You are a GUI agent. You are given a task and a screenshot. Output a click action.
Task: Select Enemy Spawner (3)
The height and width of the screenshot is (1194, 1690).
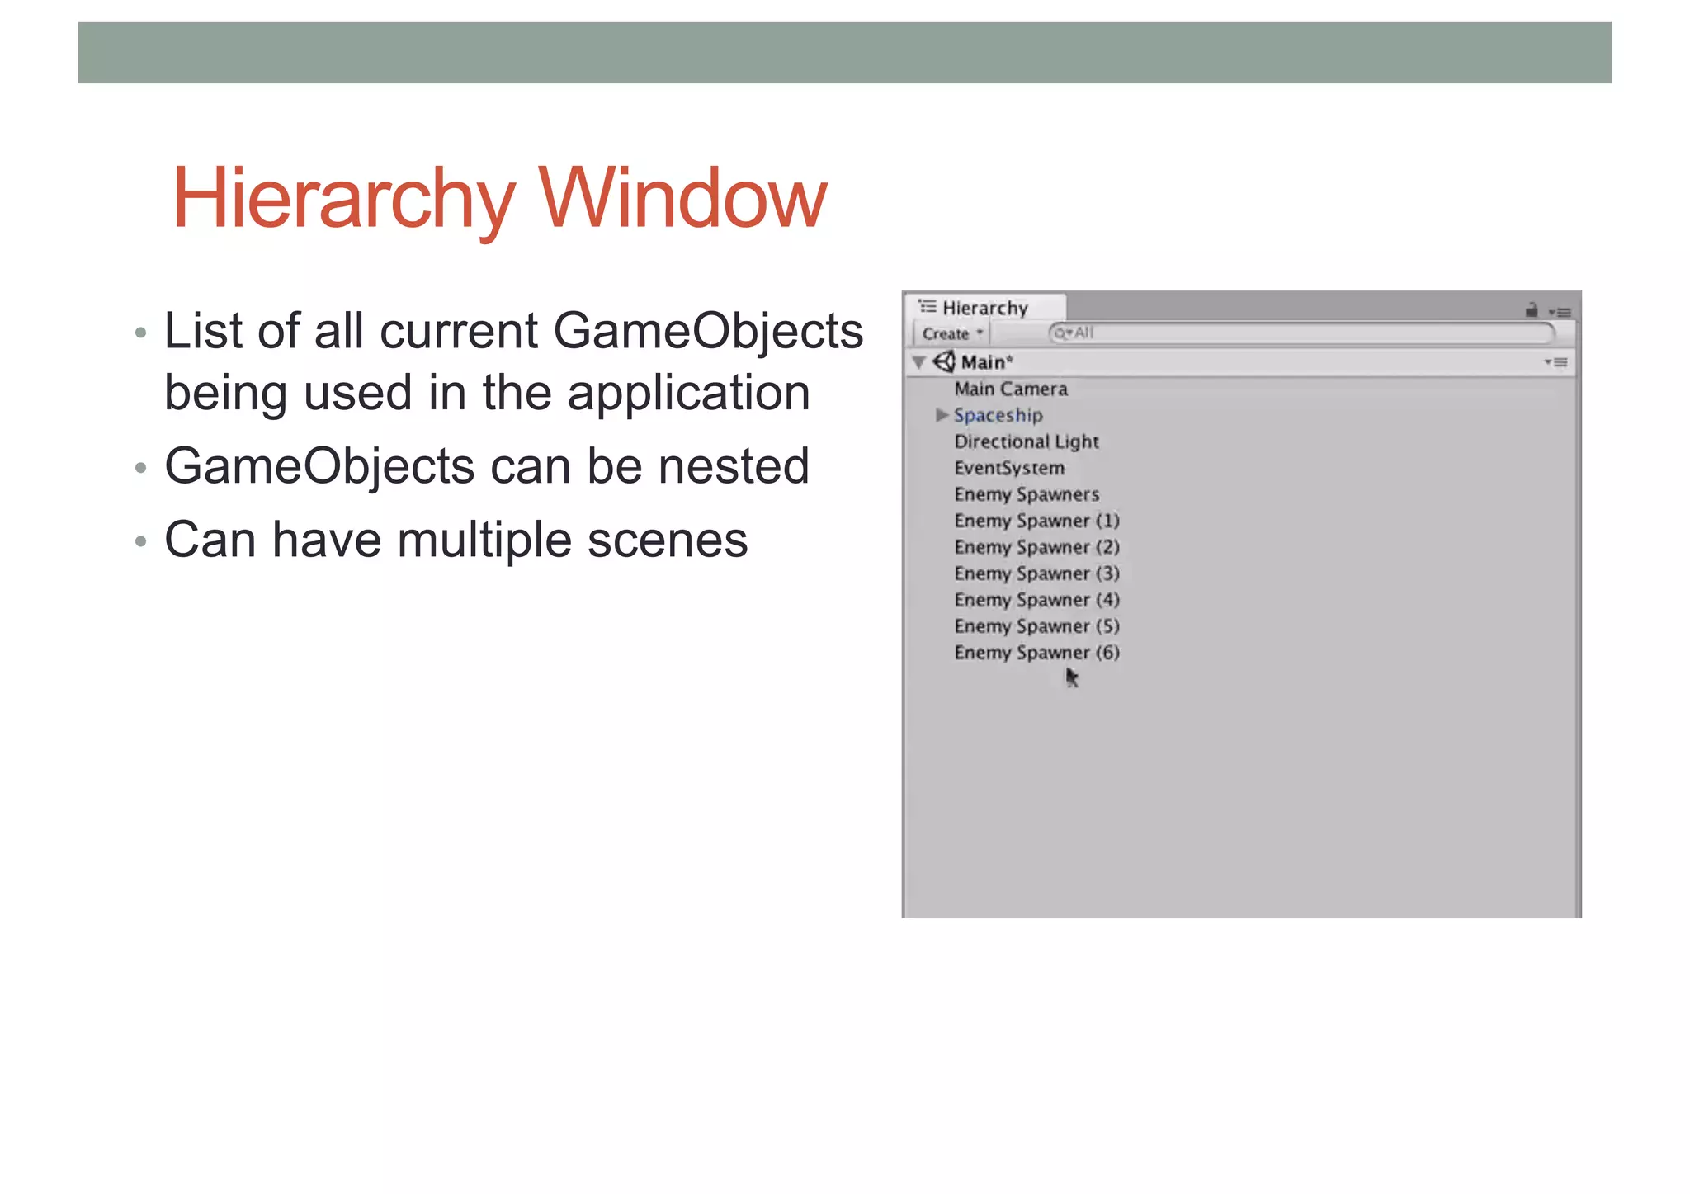tap(1036, 573)
